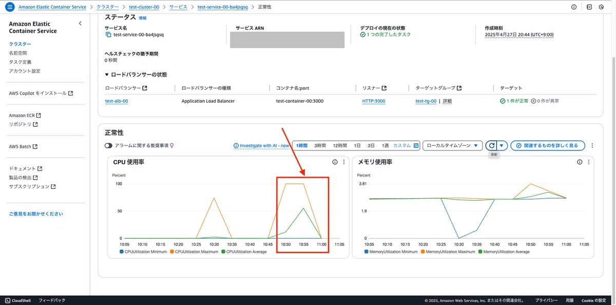Go to クラスター breadcrumb
This screenshot has width=616, height=305.
[x=107, y=7]
